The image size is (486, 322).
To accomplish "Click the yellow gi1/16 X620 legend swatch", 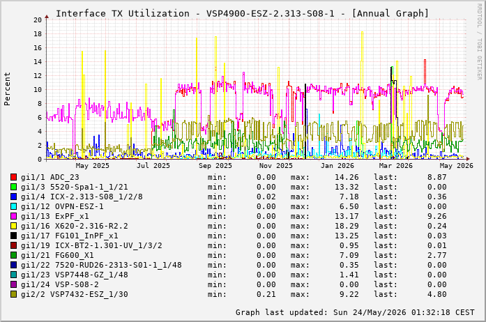I will coord(13,226).
